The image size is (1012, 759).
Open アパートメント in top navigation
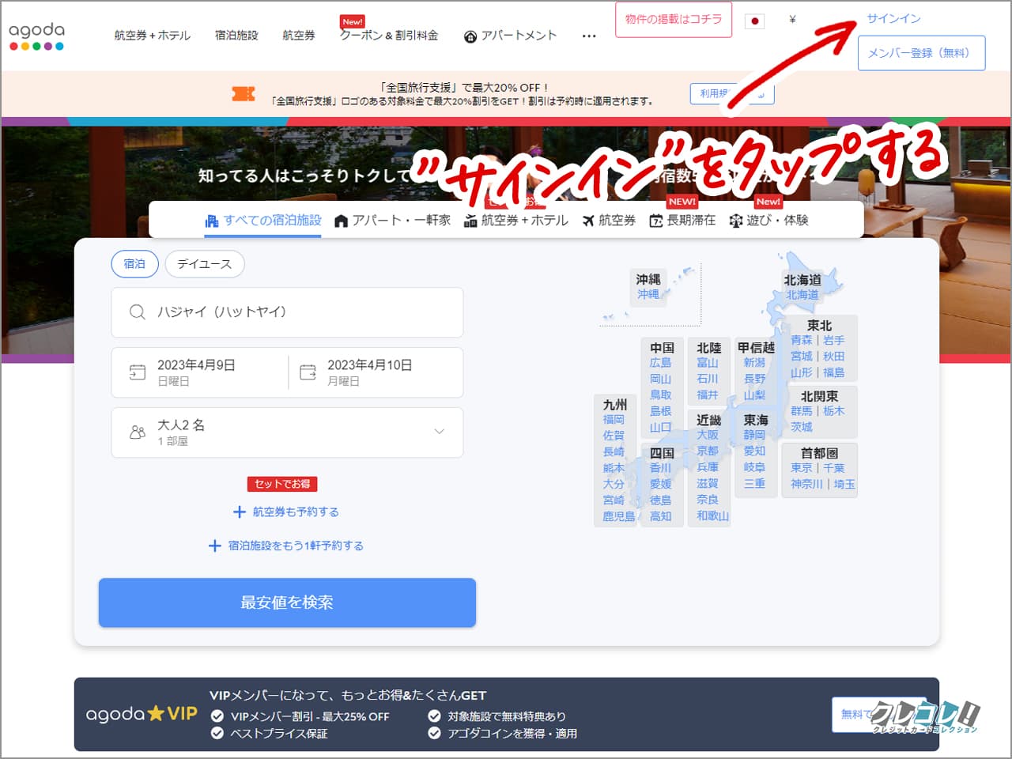point(510,36)
